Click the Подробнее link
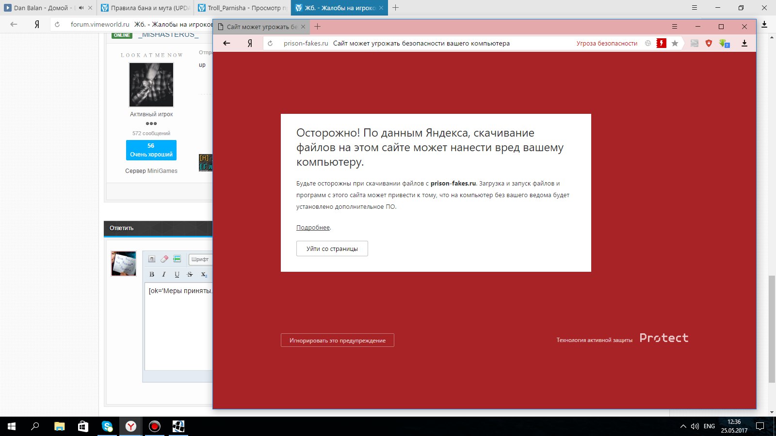The height and width of the screenshot is (436, 776). 313,227
